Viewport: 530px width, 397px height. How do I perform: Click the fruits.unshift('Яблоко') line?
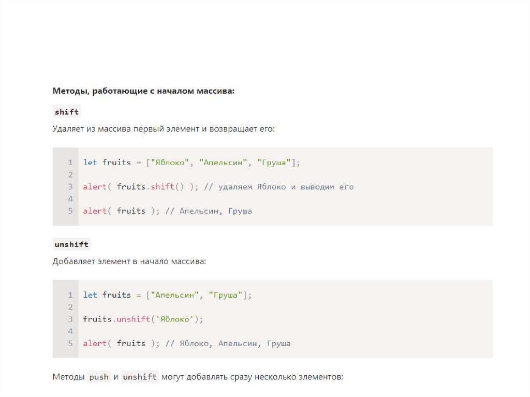(x=143, y=319)
